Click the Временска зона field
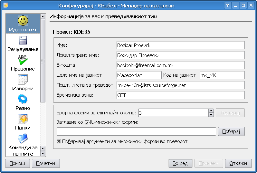 (181, 95)
